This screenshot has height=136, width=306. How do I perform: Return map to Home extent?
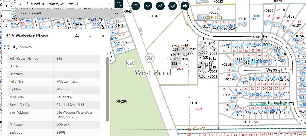tap(6, 26)
